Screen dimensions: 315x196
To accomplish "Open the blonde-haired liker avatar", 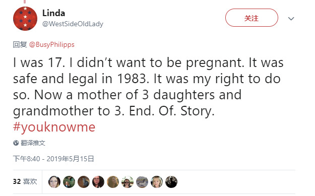I will 157,182.
